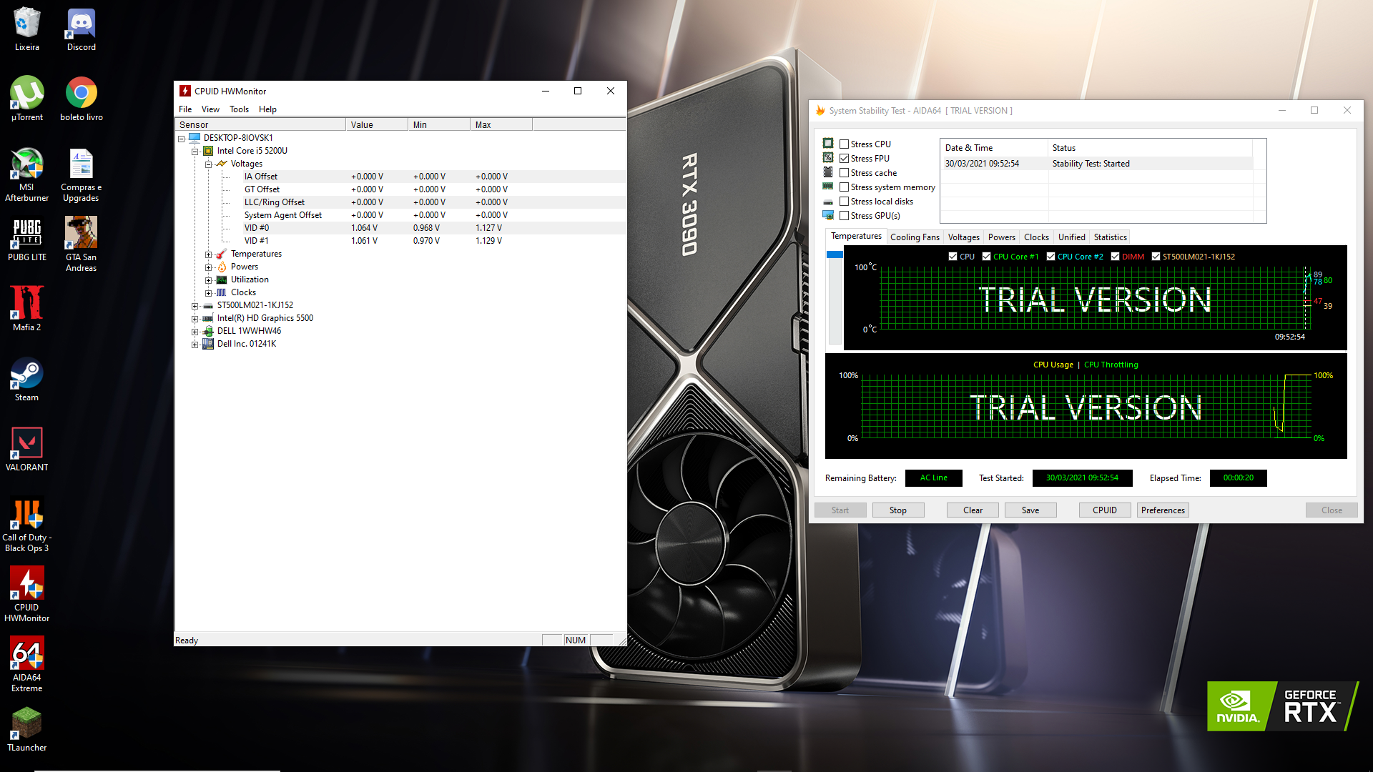Click the Max column header in HWMonitor
The image size is (1373, 772).
coord(501,124)
